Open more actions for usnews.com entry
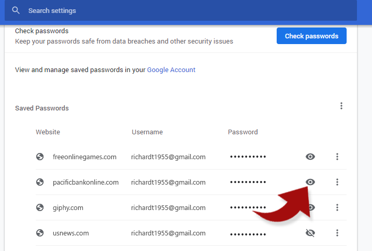Image resolution: width=372 pixels, height=251 pixels. point(337,233)
